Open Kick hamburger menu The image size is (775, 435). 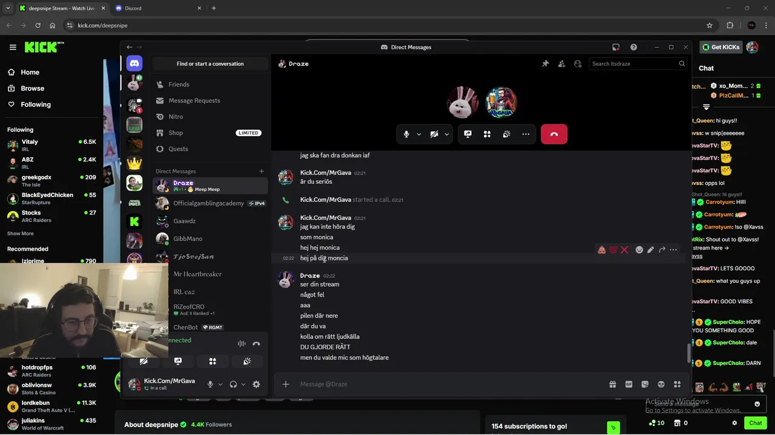13,47
